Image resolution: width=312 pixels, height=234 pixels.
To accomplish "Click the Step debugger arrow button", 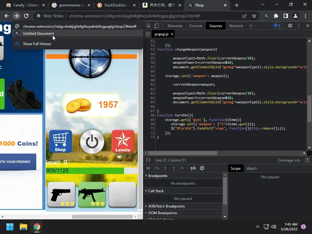I will pyautogui.click(x=182, y=168).
